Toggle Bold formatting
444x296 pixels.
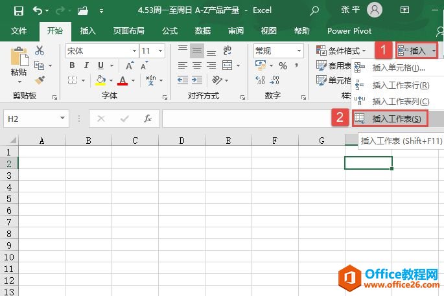[72, 65]
